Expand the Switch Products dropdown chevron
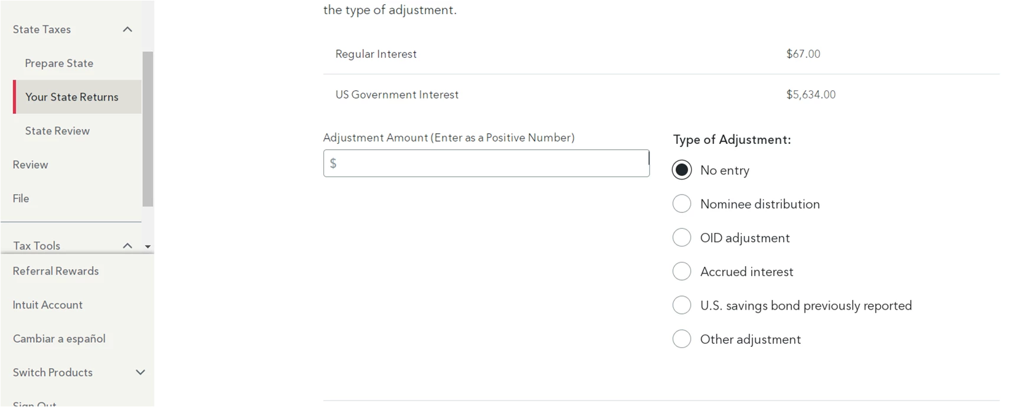The width and height of the screenshot is (1012, 407). (x=140, y=372)
